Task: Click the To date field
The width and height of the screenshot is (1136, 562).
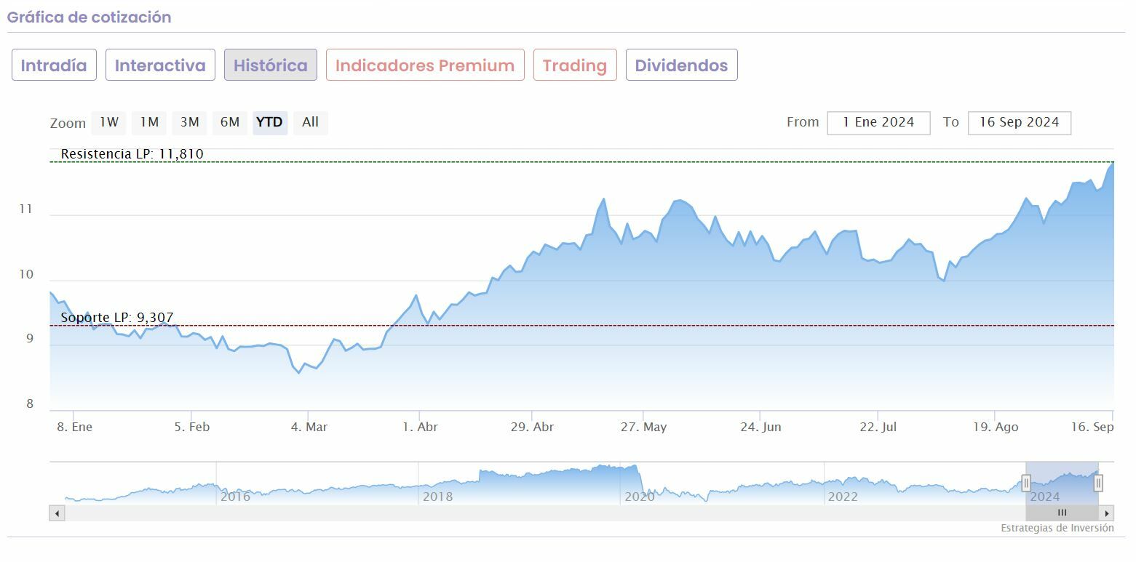Action: [1019, 122]
